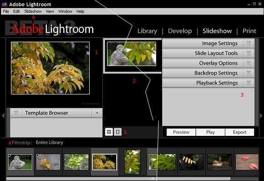Click the grip icon on Slide Layout Tools

tap(249, 53)
